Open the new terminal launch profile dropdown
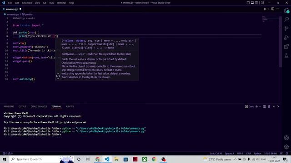291x163 pixels. (260, 107)
